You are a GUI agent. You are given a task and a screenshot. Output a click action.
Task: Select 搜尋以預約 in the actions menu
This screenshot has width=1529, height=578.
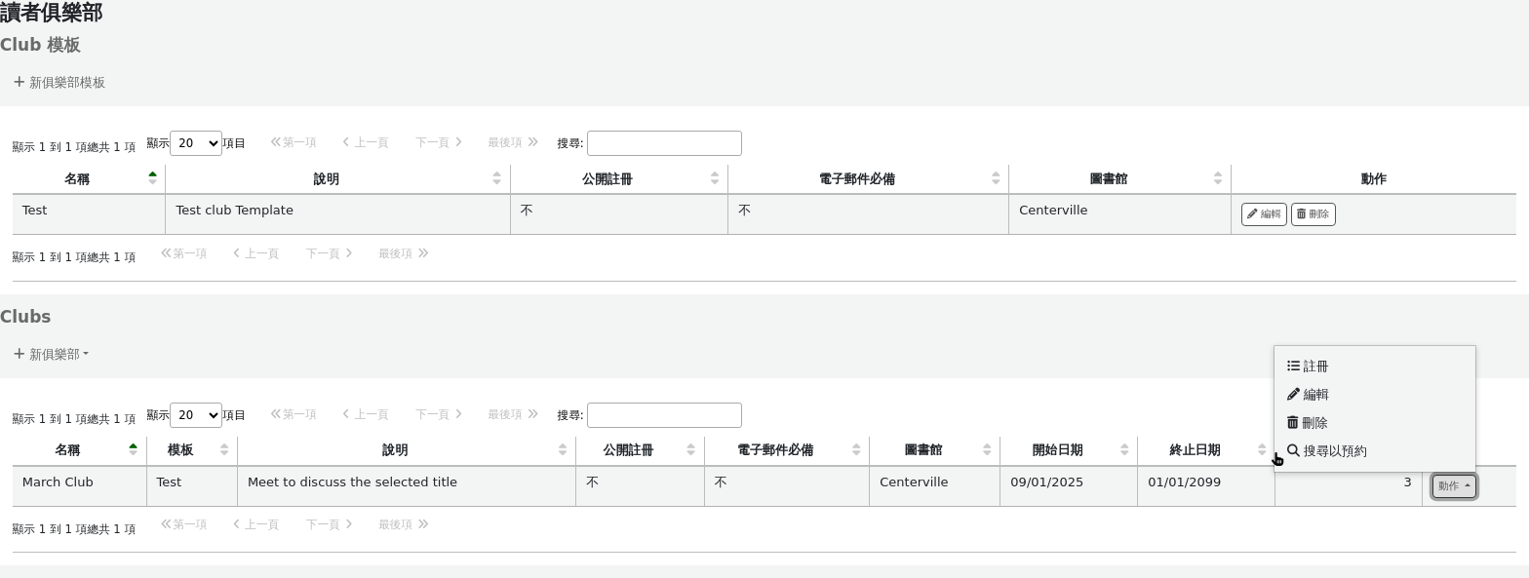pos(1333,451)
